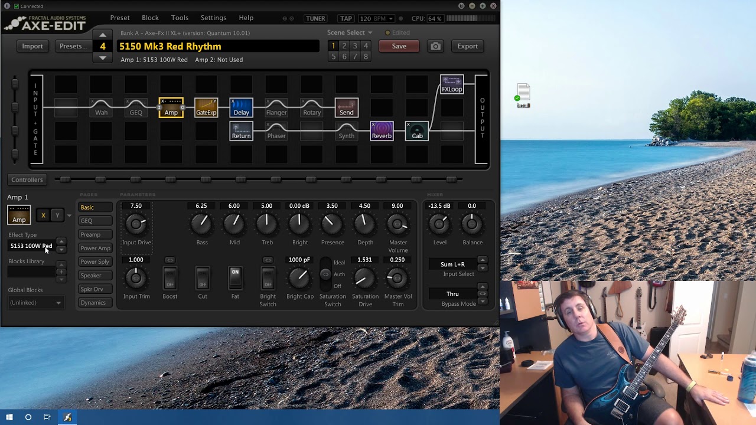This screenshot has width=756, height=425.
Task: Toggle the Cut switch
Action: pyautogui.click(x=203, y=278)
